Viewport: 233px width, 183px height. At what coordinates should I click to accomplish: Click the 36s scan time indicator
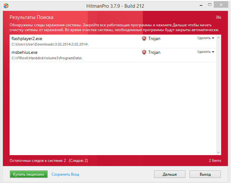(218, 17)
